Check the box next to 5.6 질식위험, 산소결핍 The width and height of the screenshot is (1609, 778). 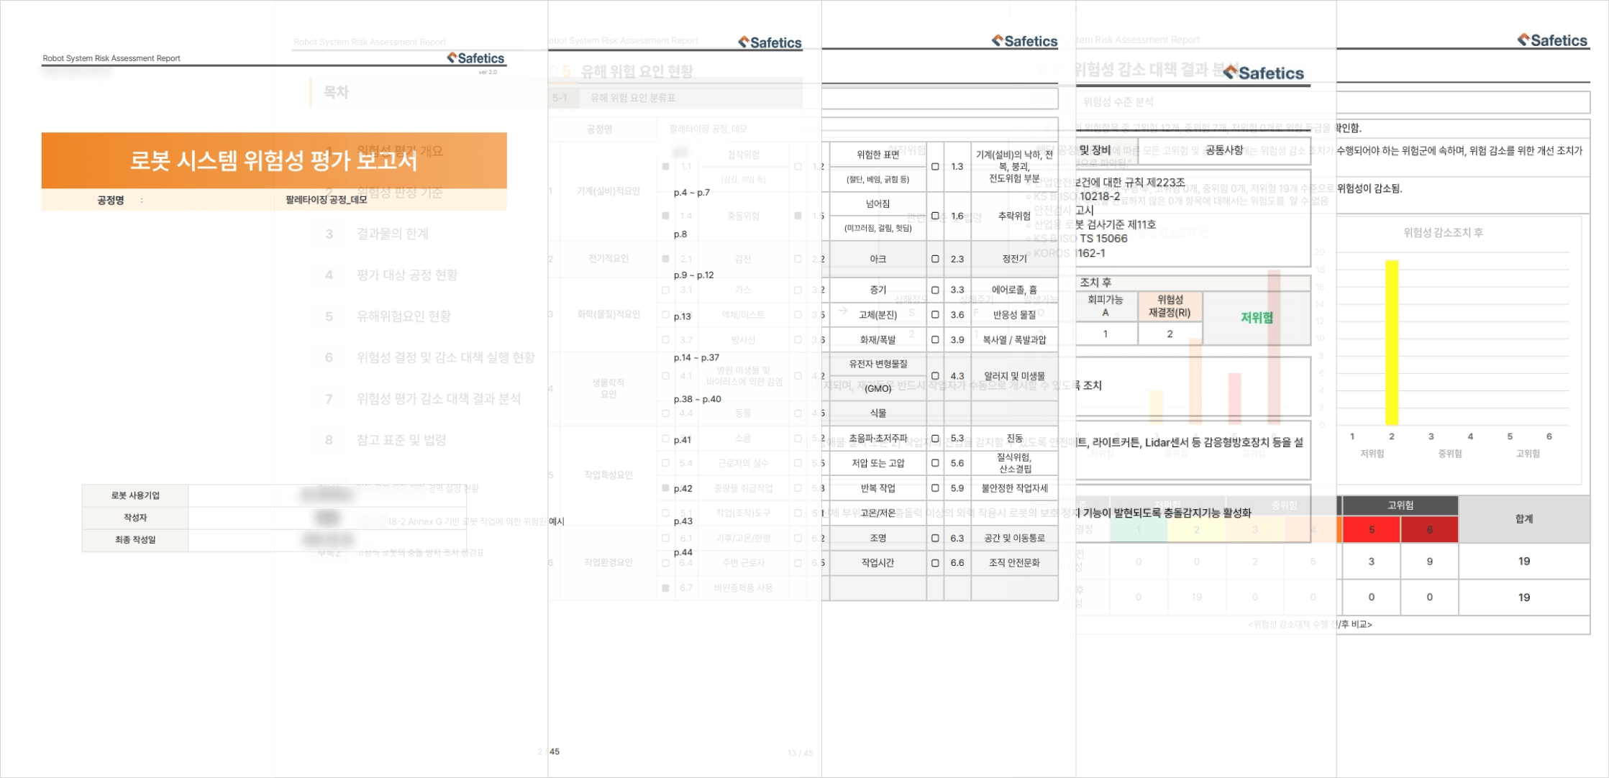click(x=935, y=463)
